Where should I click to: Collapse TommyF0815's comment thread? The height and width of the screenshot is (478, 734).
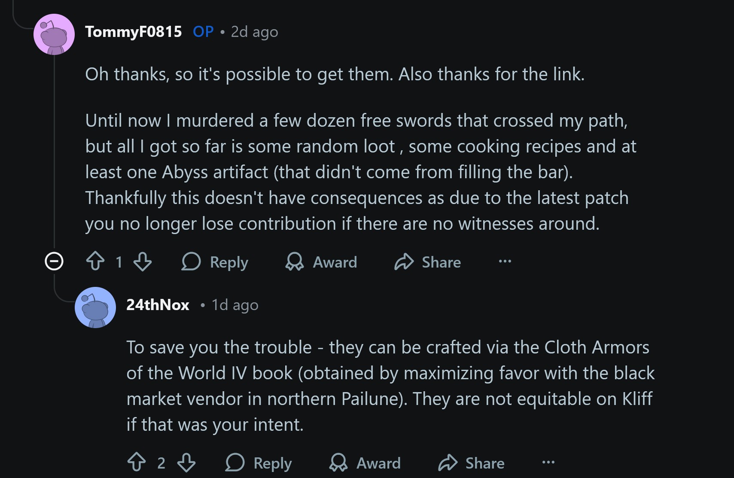[x=54, y=261]
